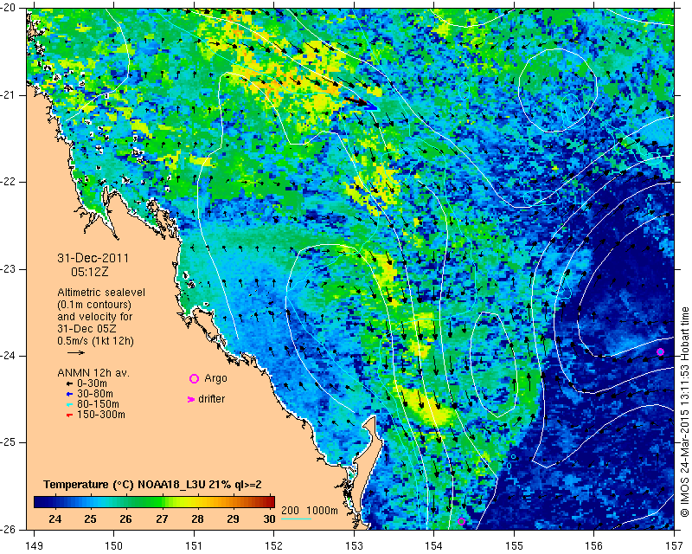Image resolution: width=692 pixels, height=554 pixels.
Task: Click the -23 latitude axis label
Action: [8, 269]
